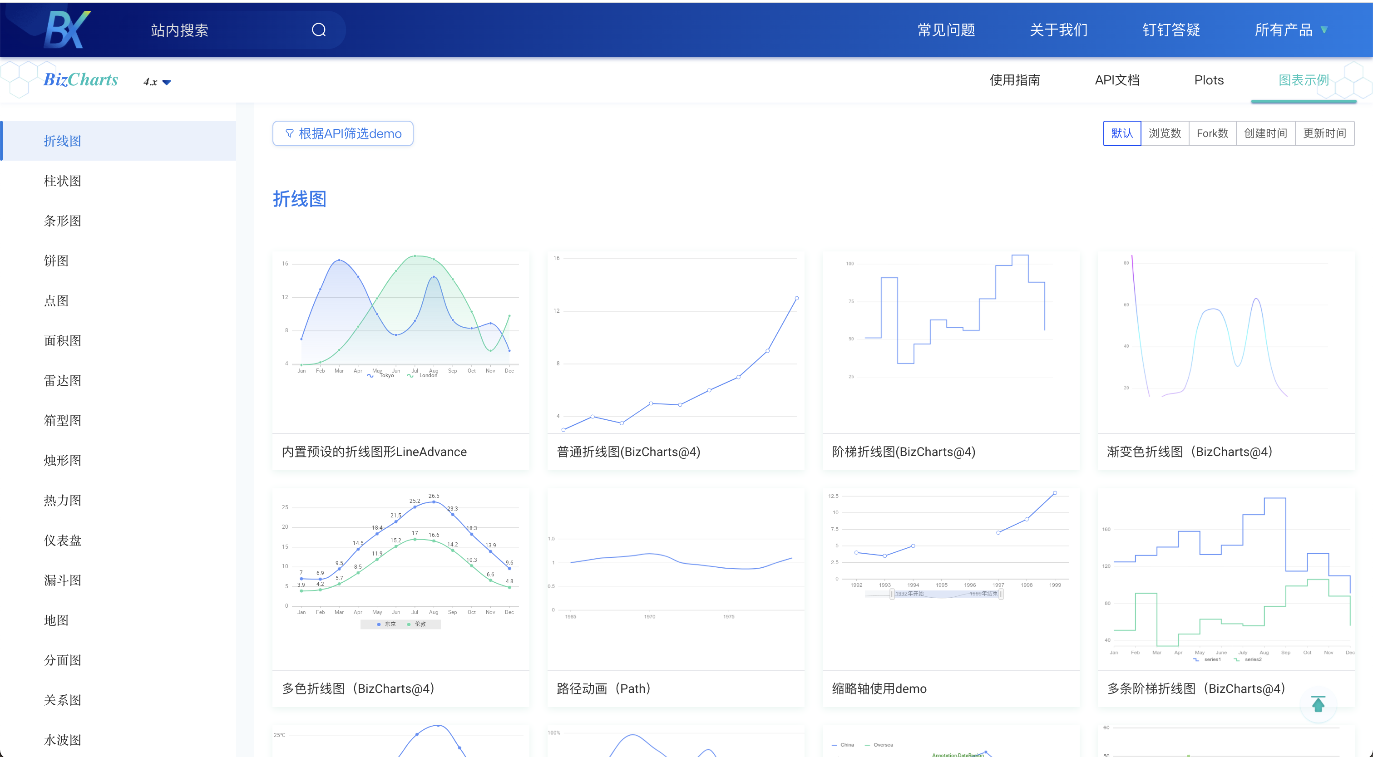
Task: Click the 1992年开始 slider handle
Action: [x=892, y=594]
